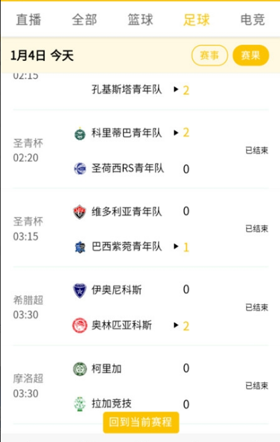Image resolution: width=280 pixels, height=442 pixels.
Task: Click winner arrow beside 巴西紫菀青年队 score
Action: pos(176,246)
